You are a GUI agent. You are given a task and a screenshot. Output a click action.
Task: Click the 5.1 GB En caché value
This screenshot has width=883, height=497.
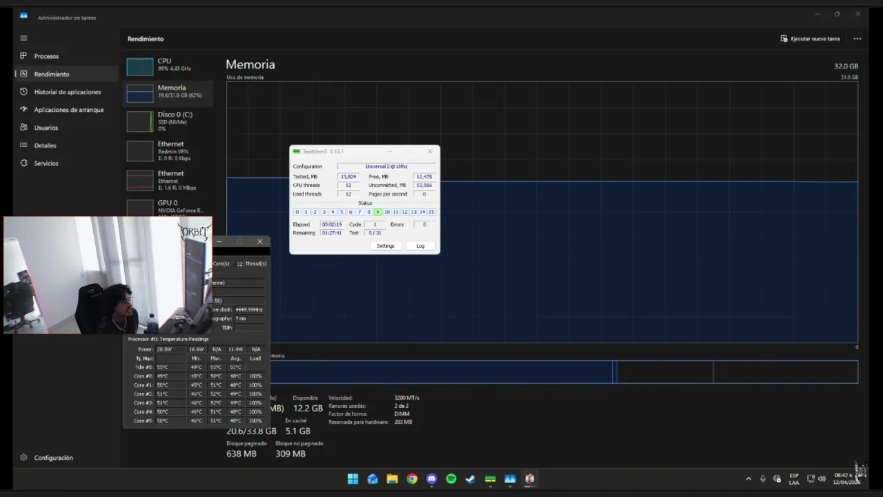(298, 431)
